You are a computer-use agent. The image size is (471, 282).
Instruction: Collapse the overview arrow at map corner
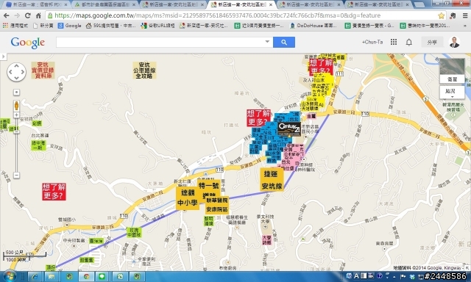pyautogui.click(x=468, y=267)
